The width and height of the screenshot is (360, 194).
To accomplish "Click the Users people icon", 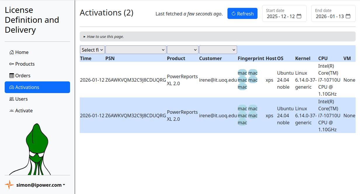I will [12, 99].
